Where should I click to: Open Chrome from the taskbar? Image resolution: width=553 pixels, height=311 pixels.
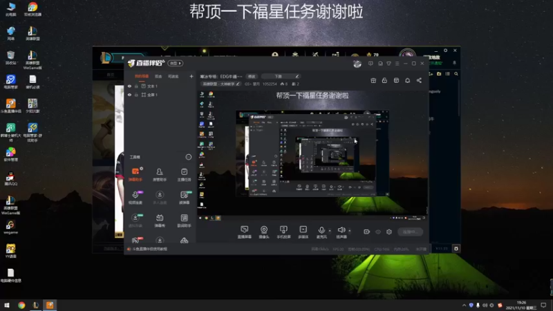21,305
